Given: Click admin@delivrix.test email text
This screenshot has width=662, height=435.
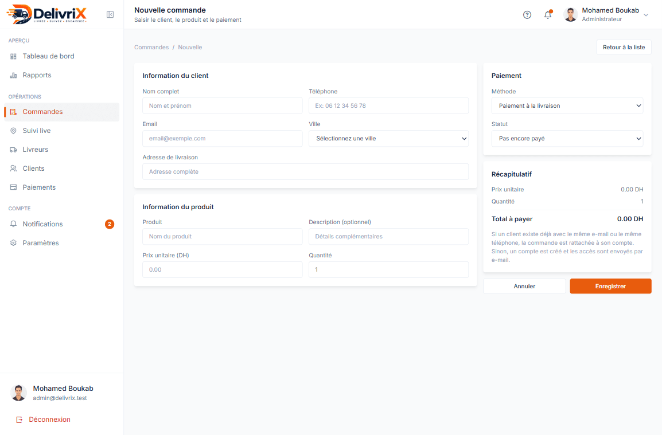Looking at the screenshot, I should [x=60, y=398].
